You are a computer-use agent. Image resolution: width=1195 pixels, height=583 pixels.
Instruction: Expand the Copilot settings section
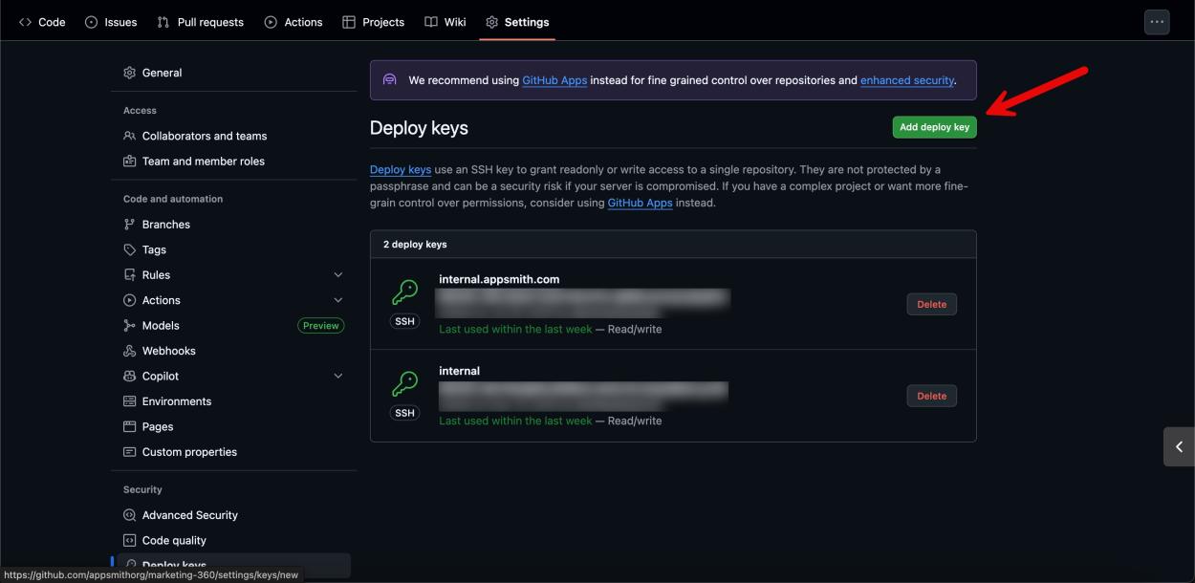(x=337, y=375)
